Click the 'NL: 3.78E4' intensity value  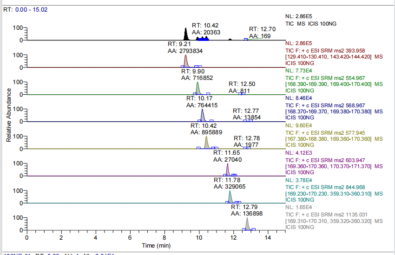tap(298, 180)
